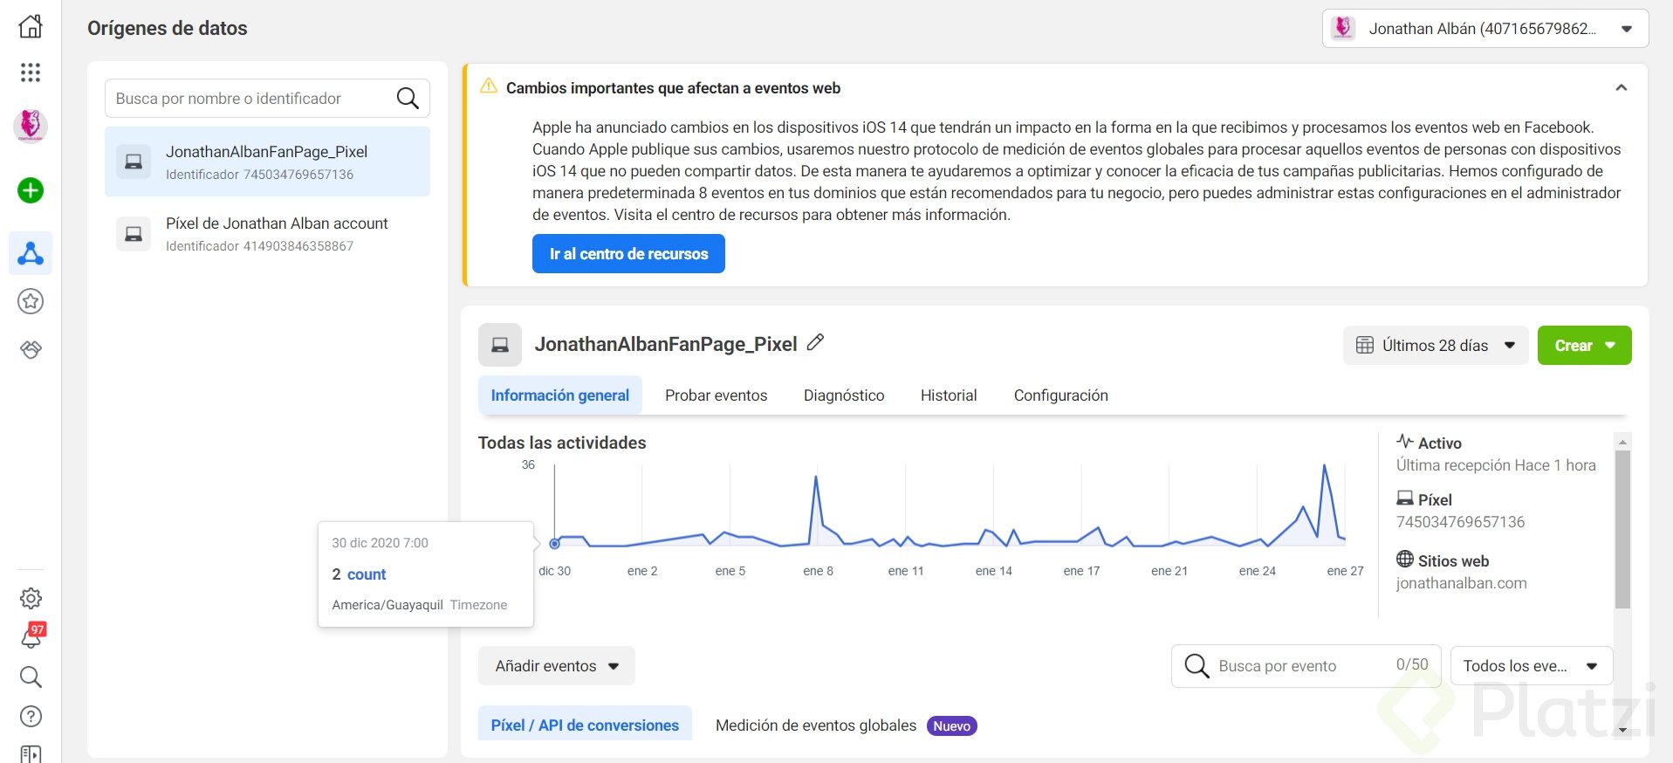This screenshot has height=763, width=1673.
Task: Click the yellow warning triangle icon
Action: (489, 86)
